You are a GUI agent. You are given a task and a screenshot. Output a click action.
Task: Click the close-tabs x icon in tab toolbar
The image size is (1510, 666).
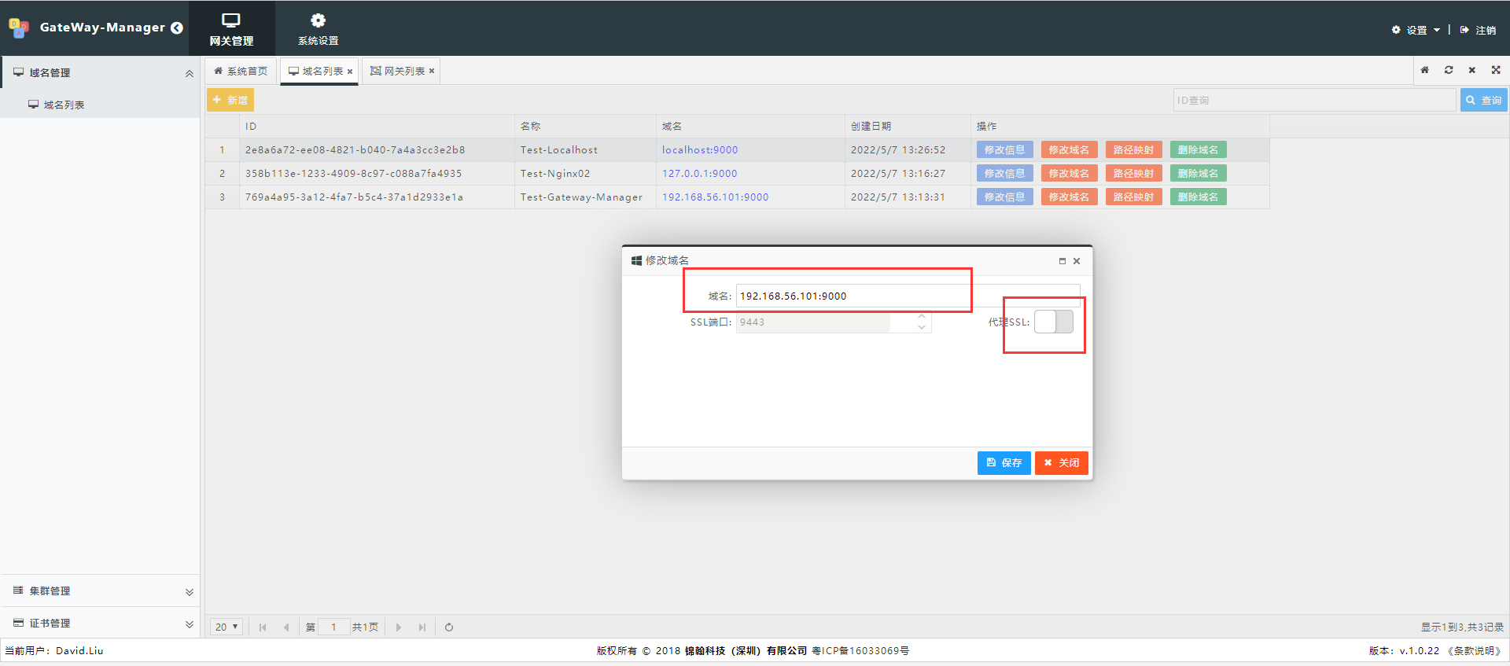click(1472, 70)
